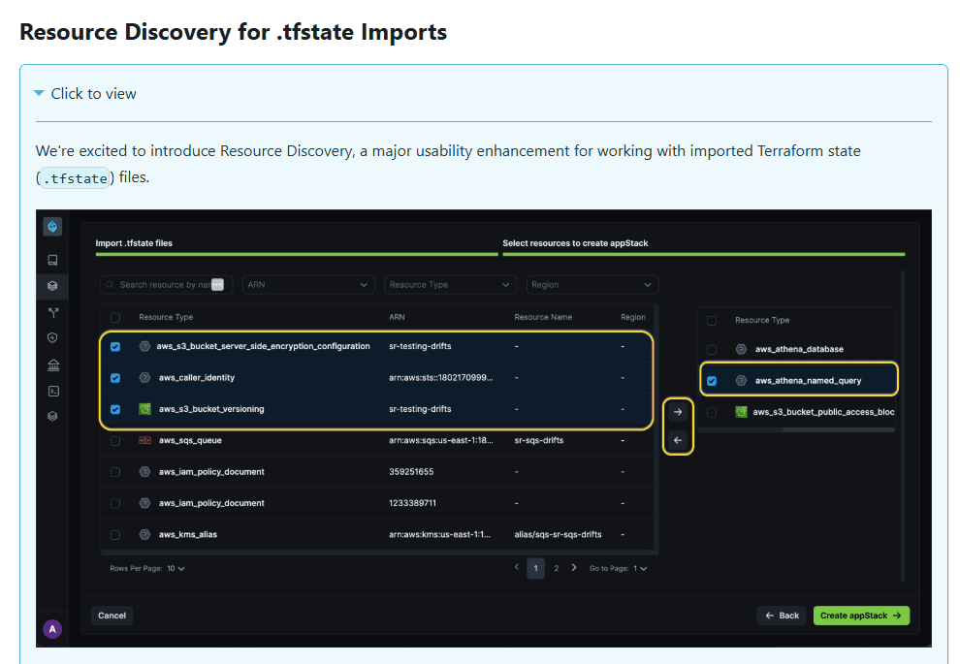Screen dimensions: 960x664
Task: Check the aws_sqs_queue row checkbox
Action: point(115,441)
